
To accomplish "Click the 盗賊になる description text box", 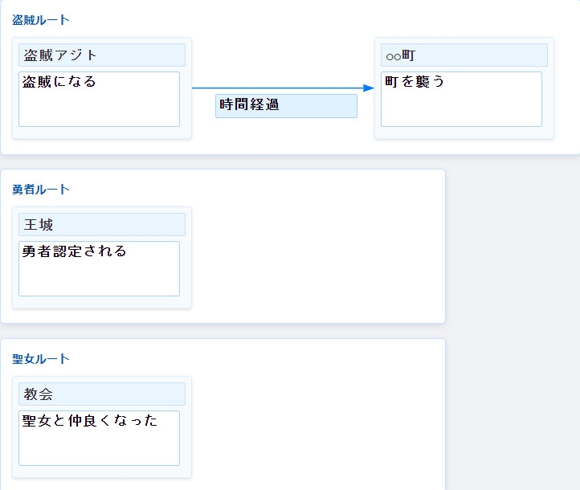I will pos(99,99).
